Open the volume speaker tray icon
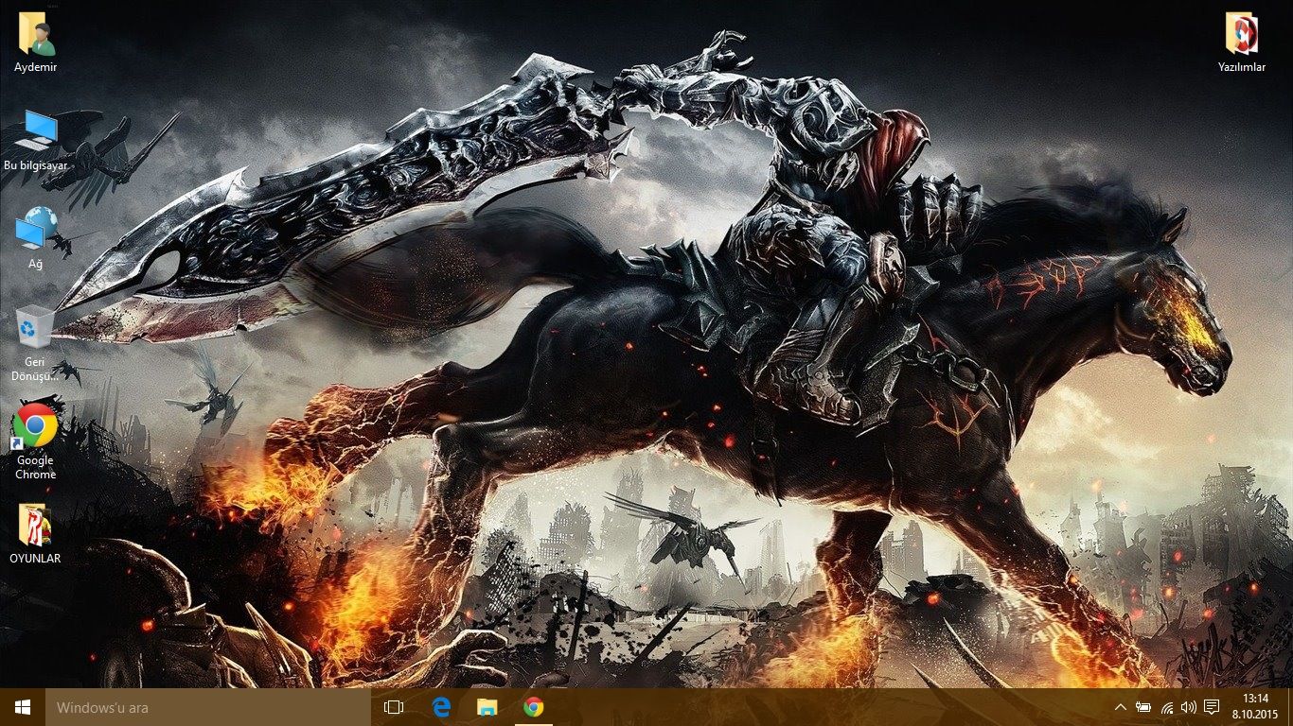The image size is (1293, 726). point(1189,707)
